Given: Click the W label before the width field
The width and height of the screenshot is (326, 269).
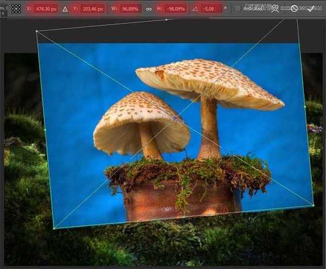Looking at the screenshot, I should (114, 9).
